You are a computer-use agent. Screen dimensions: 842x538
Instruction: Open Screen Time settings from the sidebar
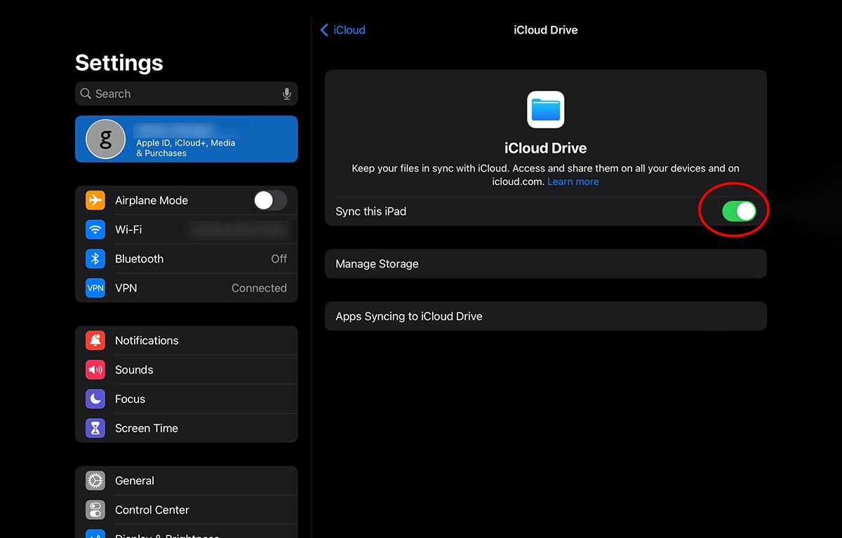(x=147, y=428)
